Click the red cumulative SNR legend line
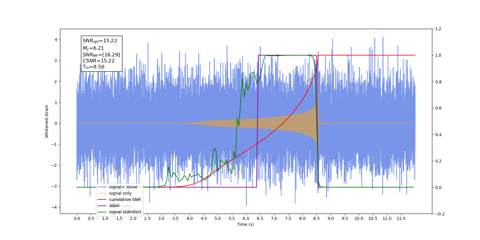Viewport: 480px width, 240px height. [102, 199]
